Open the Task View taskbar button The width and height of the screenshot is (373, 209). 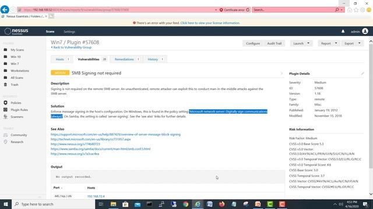coord(101,204)
